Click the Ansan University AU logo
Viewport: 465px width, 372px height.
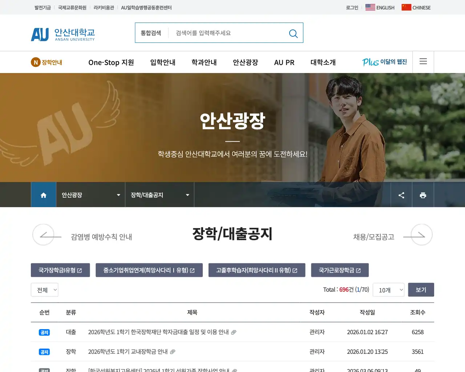coord(62,34)
